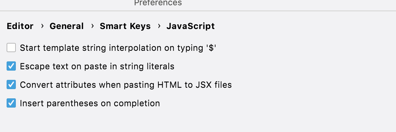Click the title bar area left of Preferences

click(66, 3)
